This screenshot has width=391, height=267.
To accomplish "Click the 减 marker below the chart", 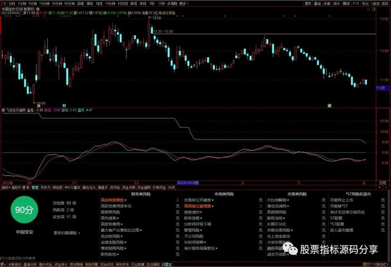I will point(329,106).
